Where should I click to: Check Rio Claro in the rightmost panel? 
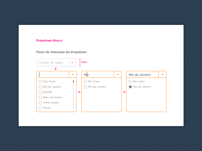click(x=130, y=81)
